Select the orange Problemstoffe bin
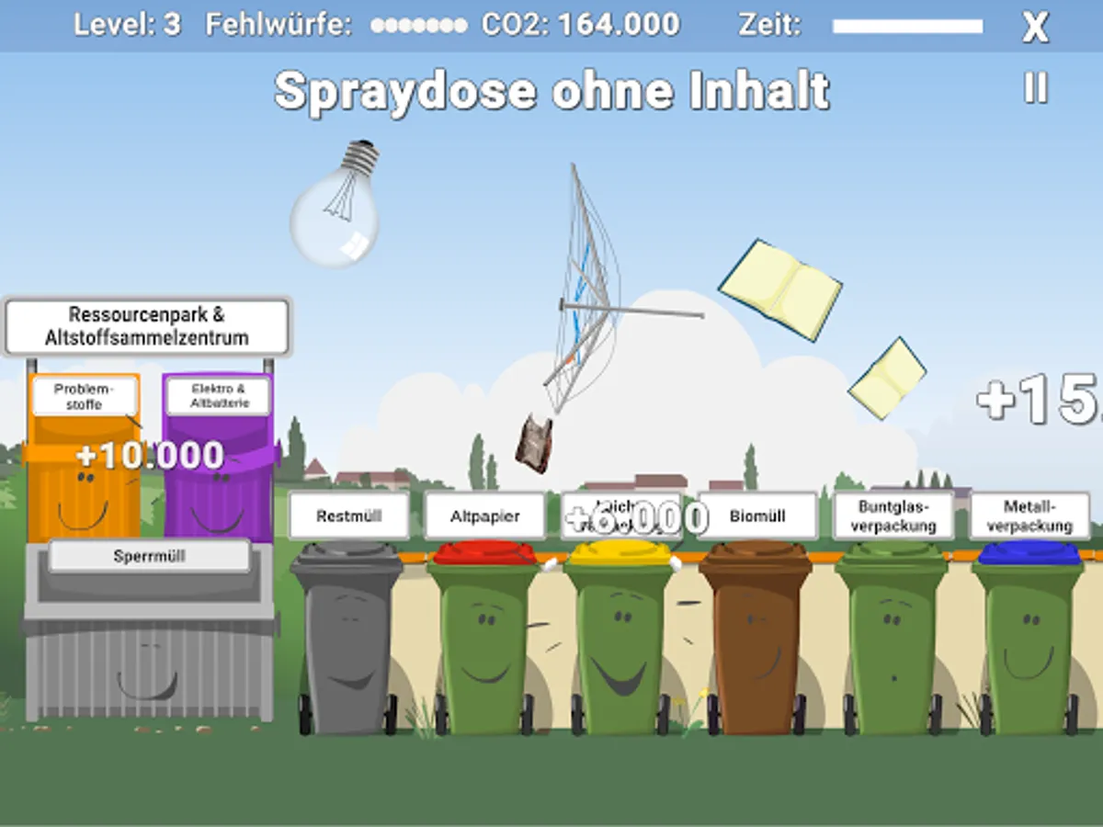 click(85, 458)
